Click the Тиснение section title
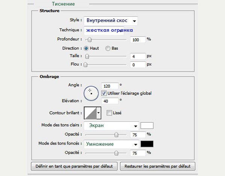Screen dimensions: 225x176 pyautogui.click(x=63, y=4)
